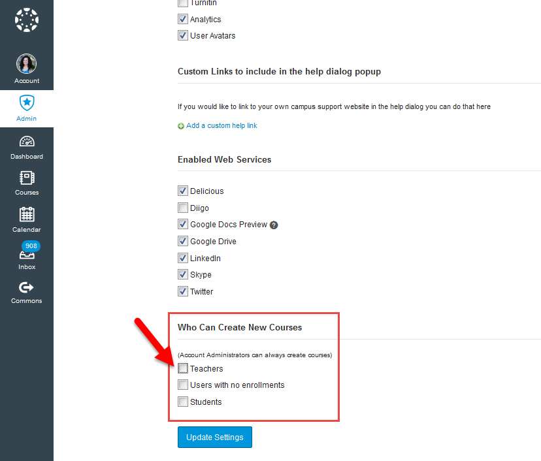Uncheck the Twitter web service
The width and height of the screenshot is (541, 461).
[x=183, y=291]
